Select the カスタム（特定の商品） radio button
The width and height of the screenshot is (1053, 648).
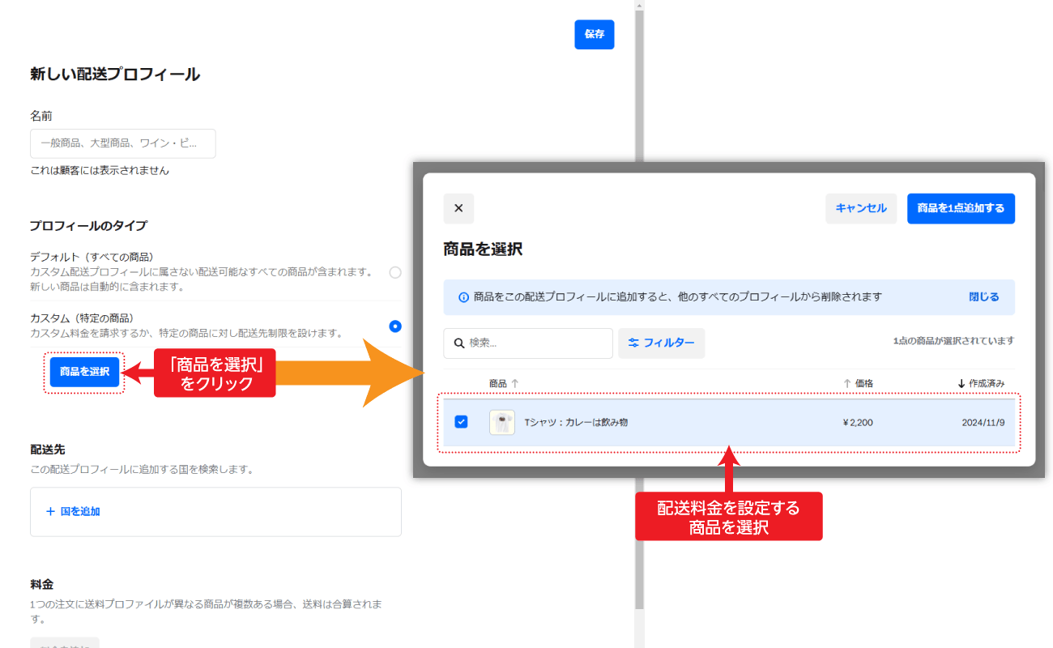tap(394, 326)
